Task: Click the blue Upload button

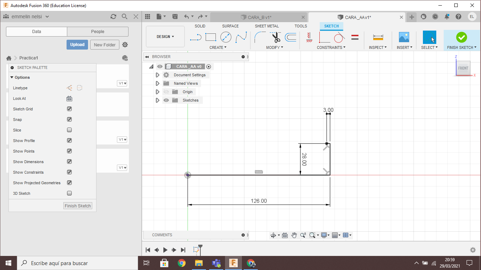Action: (x=77, y=45)
